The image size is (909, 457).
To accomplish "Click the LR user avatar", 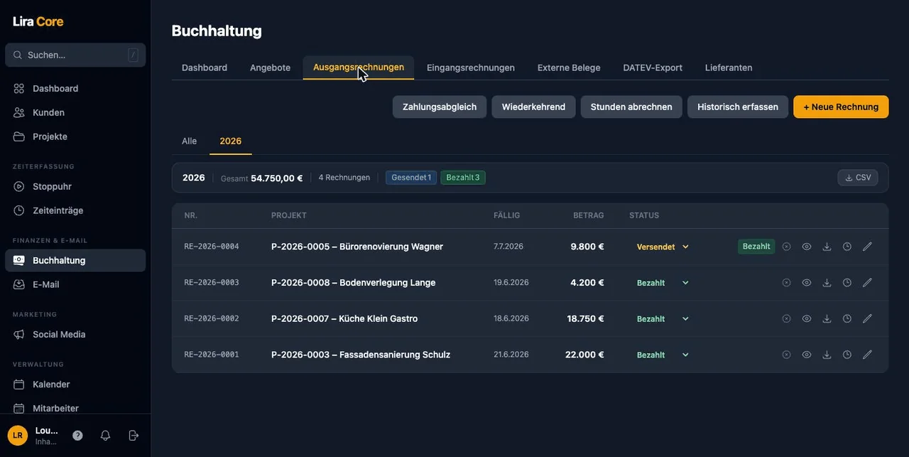I will point(18,435).
